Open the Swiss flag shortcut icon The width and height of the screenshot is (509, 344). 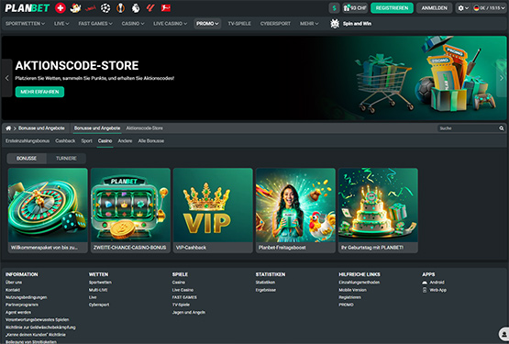tap(61, 7)
